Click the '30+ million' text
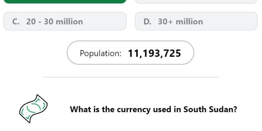The width and height of the screenshot is (262, 131). pos(181,22)
